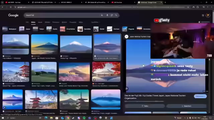Open red pagoda snow thumbnail, second row
Image resolution: width=214 pixels, height=120 pixels.
pyautogui.click(x=16, y=72)
